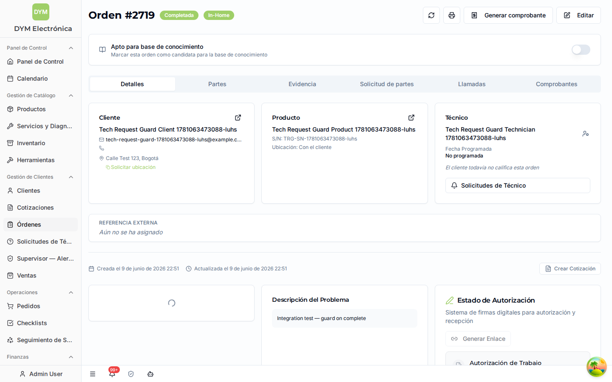Collapse the Operaciones sidebar section
612x382 pixels.
(71, 292)
